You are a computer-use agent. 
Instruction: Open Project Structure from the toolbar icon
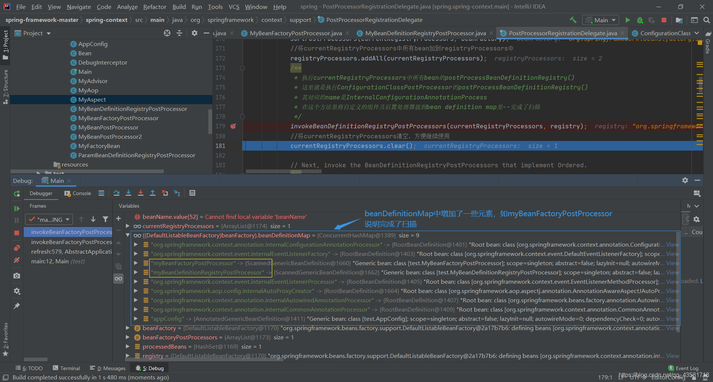coord(679,20)
